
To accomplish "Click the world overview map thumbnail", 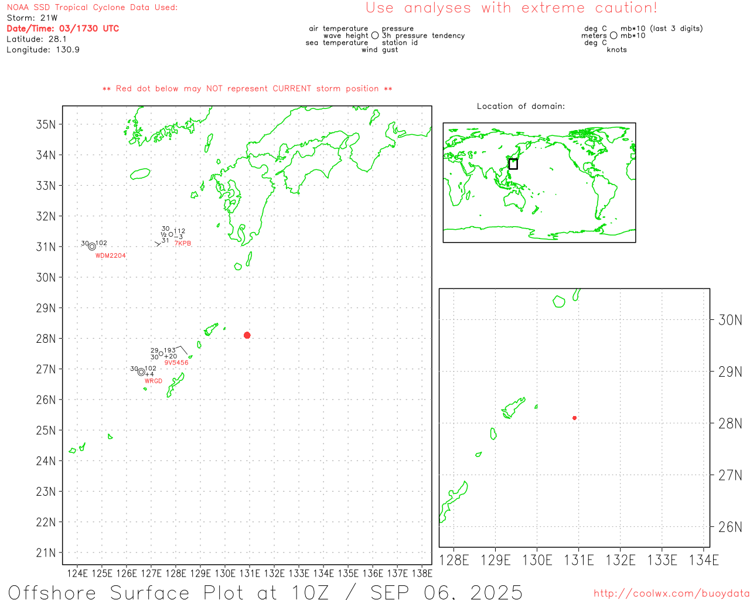I will [x=539, y=183].
